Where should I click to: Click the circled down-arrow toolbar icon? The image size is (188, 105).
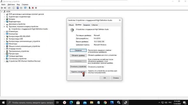pyautogui.click(x=36, y=8)
